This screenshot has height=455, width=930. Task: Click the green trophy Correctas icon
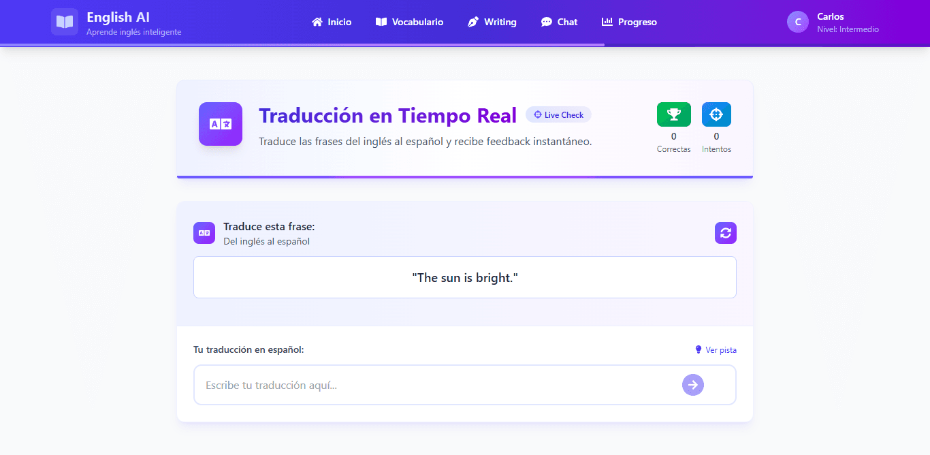pos(673,114)
